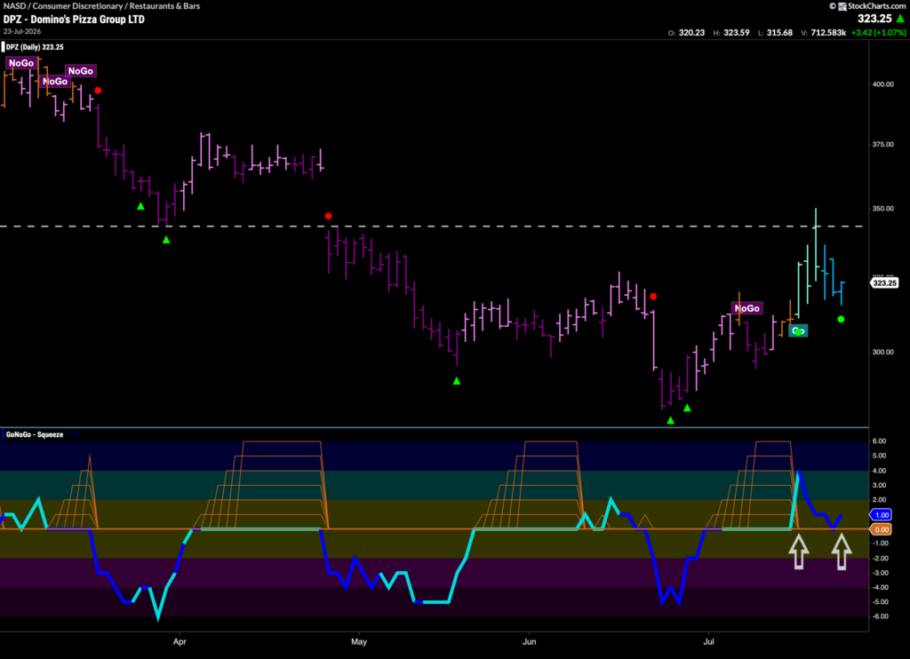
Task: Click the -3.00 oscillator axis label
Action: [881, 573]
